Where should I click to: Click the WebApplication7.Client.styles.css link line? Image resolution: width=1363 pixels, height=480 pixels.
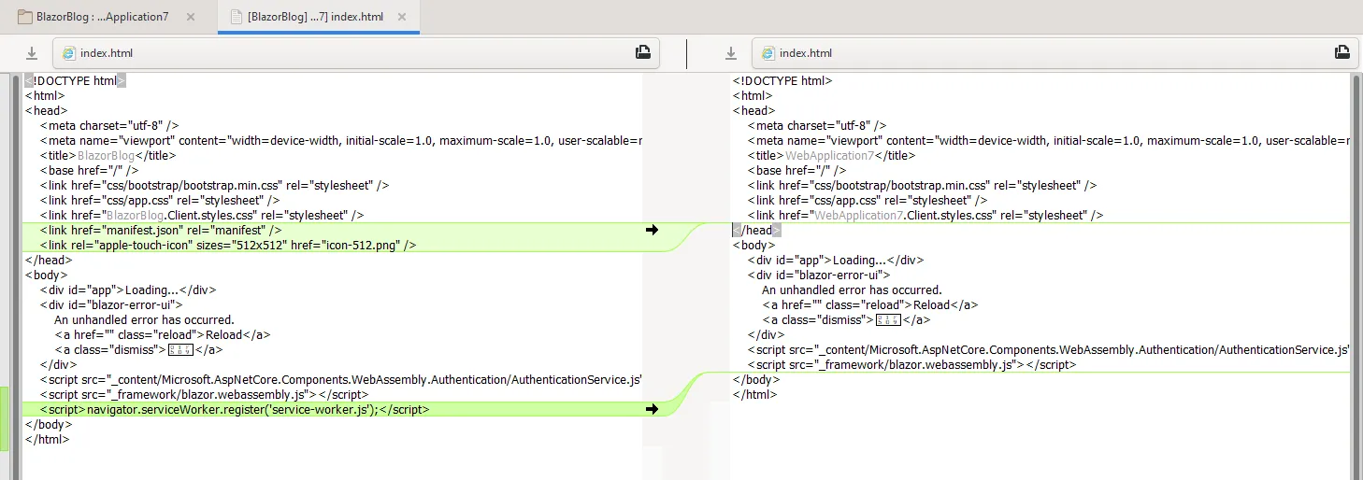925,215
